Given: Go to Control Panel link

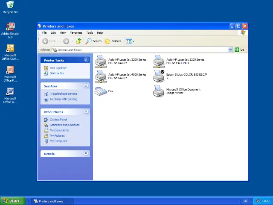Looking at the screenshot, I should pos(58,120).
